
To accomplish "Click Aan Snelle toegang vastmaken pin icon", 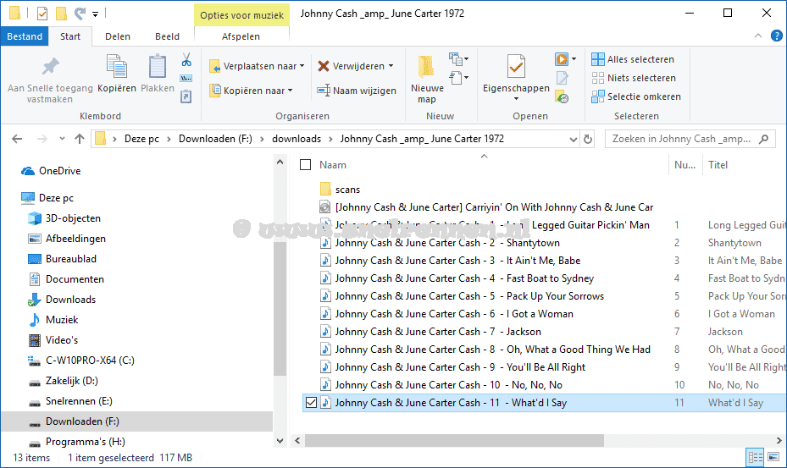I will 50,66.
